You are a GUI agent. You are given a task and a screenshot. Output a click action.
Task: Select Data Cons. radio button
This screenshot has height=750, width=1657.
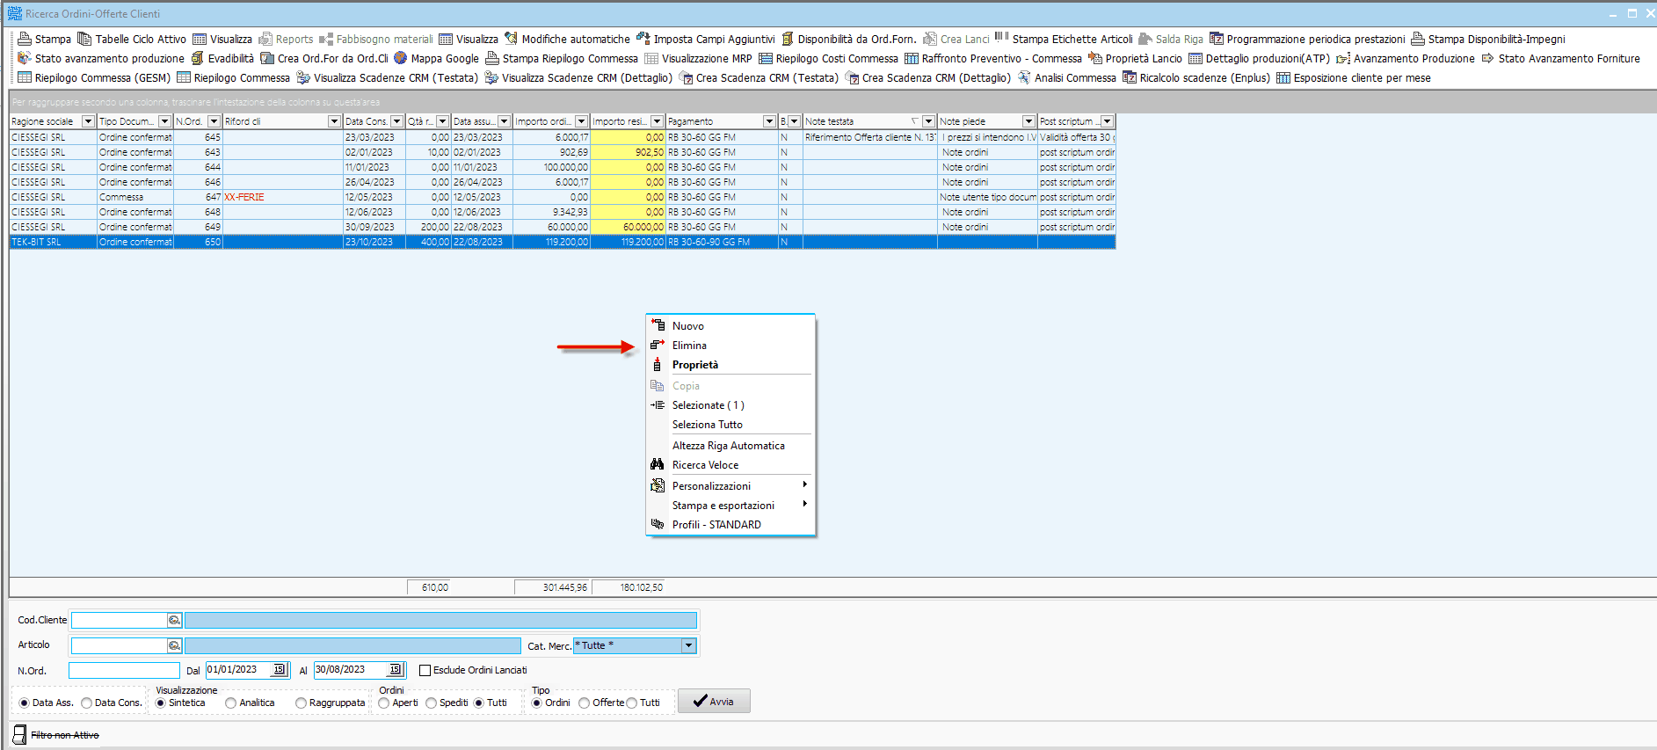point(86,703)
